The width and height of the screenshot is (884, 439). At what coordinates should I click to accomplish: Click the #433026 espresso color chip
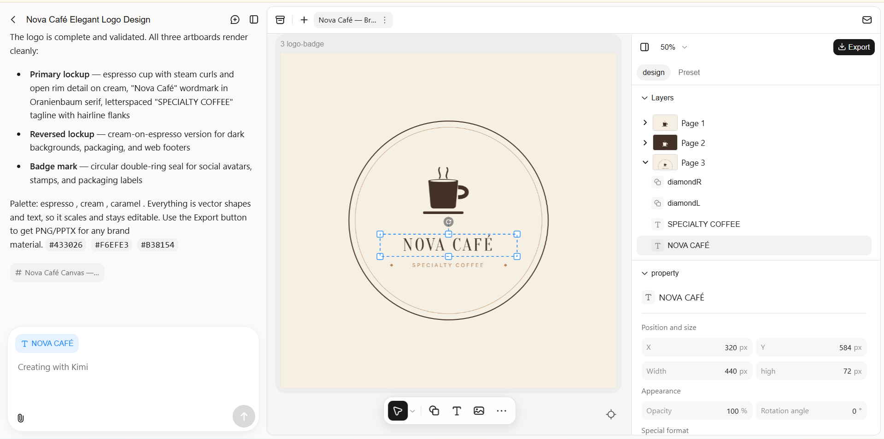[x=66, y=245]
